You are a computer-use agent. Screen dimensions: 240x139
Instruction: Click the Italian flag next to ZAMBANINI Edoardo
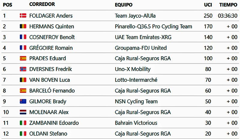(x=23, y=123)
